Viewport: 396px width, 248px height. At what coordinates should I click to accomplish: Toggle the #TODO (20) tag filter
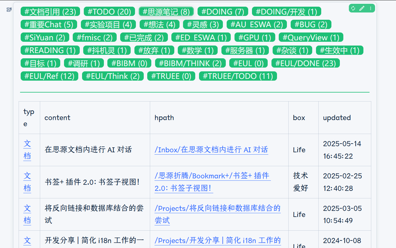[x=109, y=11]
